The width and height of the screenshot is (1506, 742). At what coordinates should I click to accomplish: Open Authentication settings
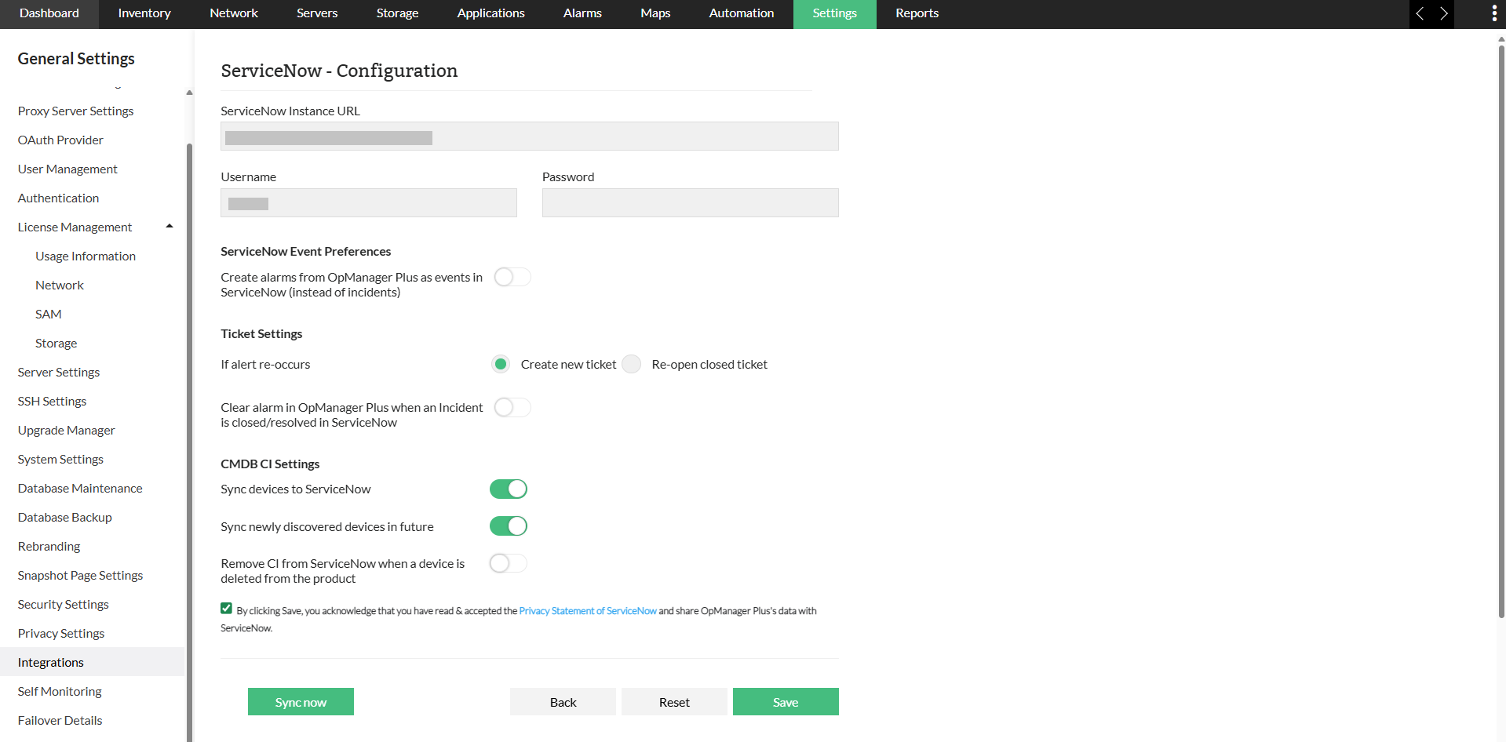click(x=59, y=198)
